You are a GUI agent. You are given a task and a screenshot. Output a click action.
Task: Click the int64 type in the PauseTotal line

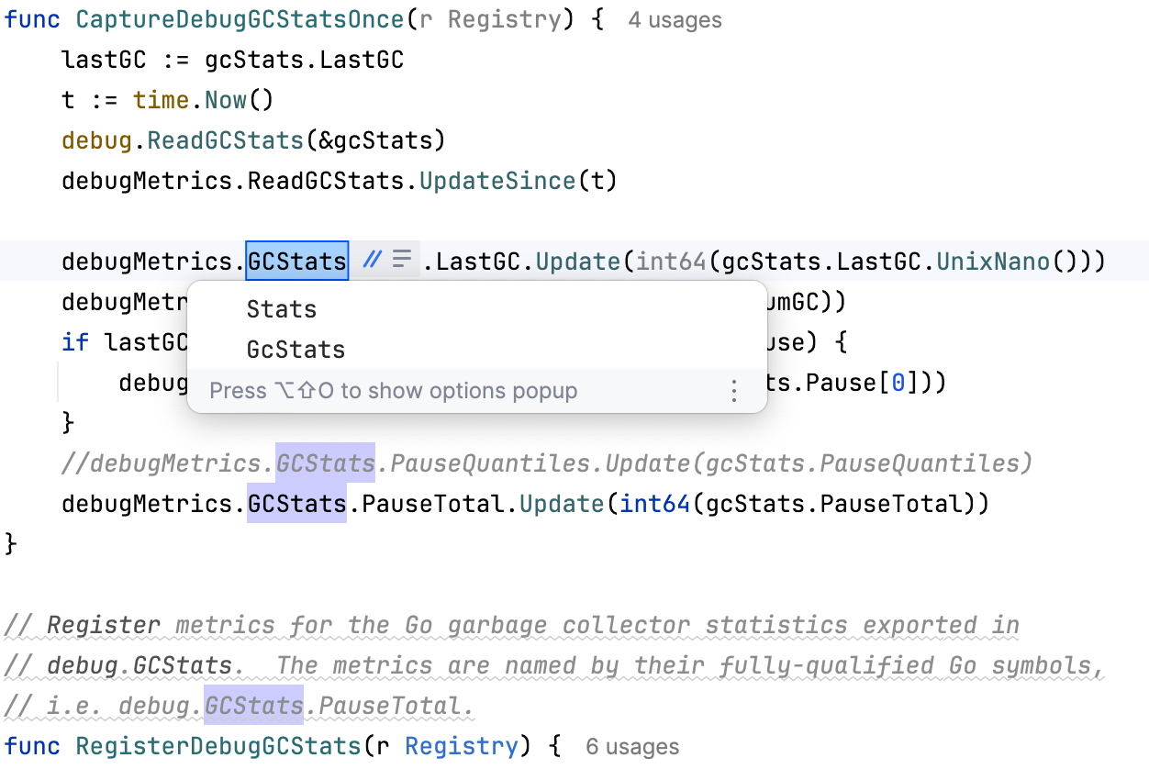[653, 503]
